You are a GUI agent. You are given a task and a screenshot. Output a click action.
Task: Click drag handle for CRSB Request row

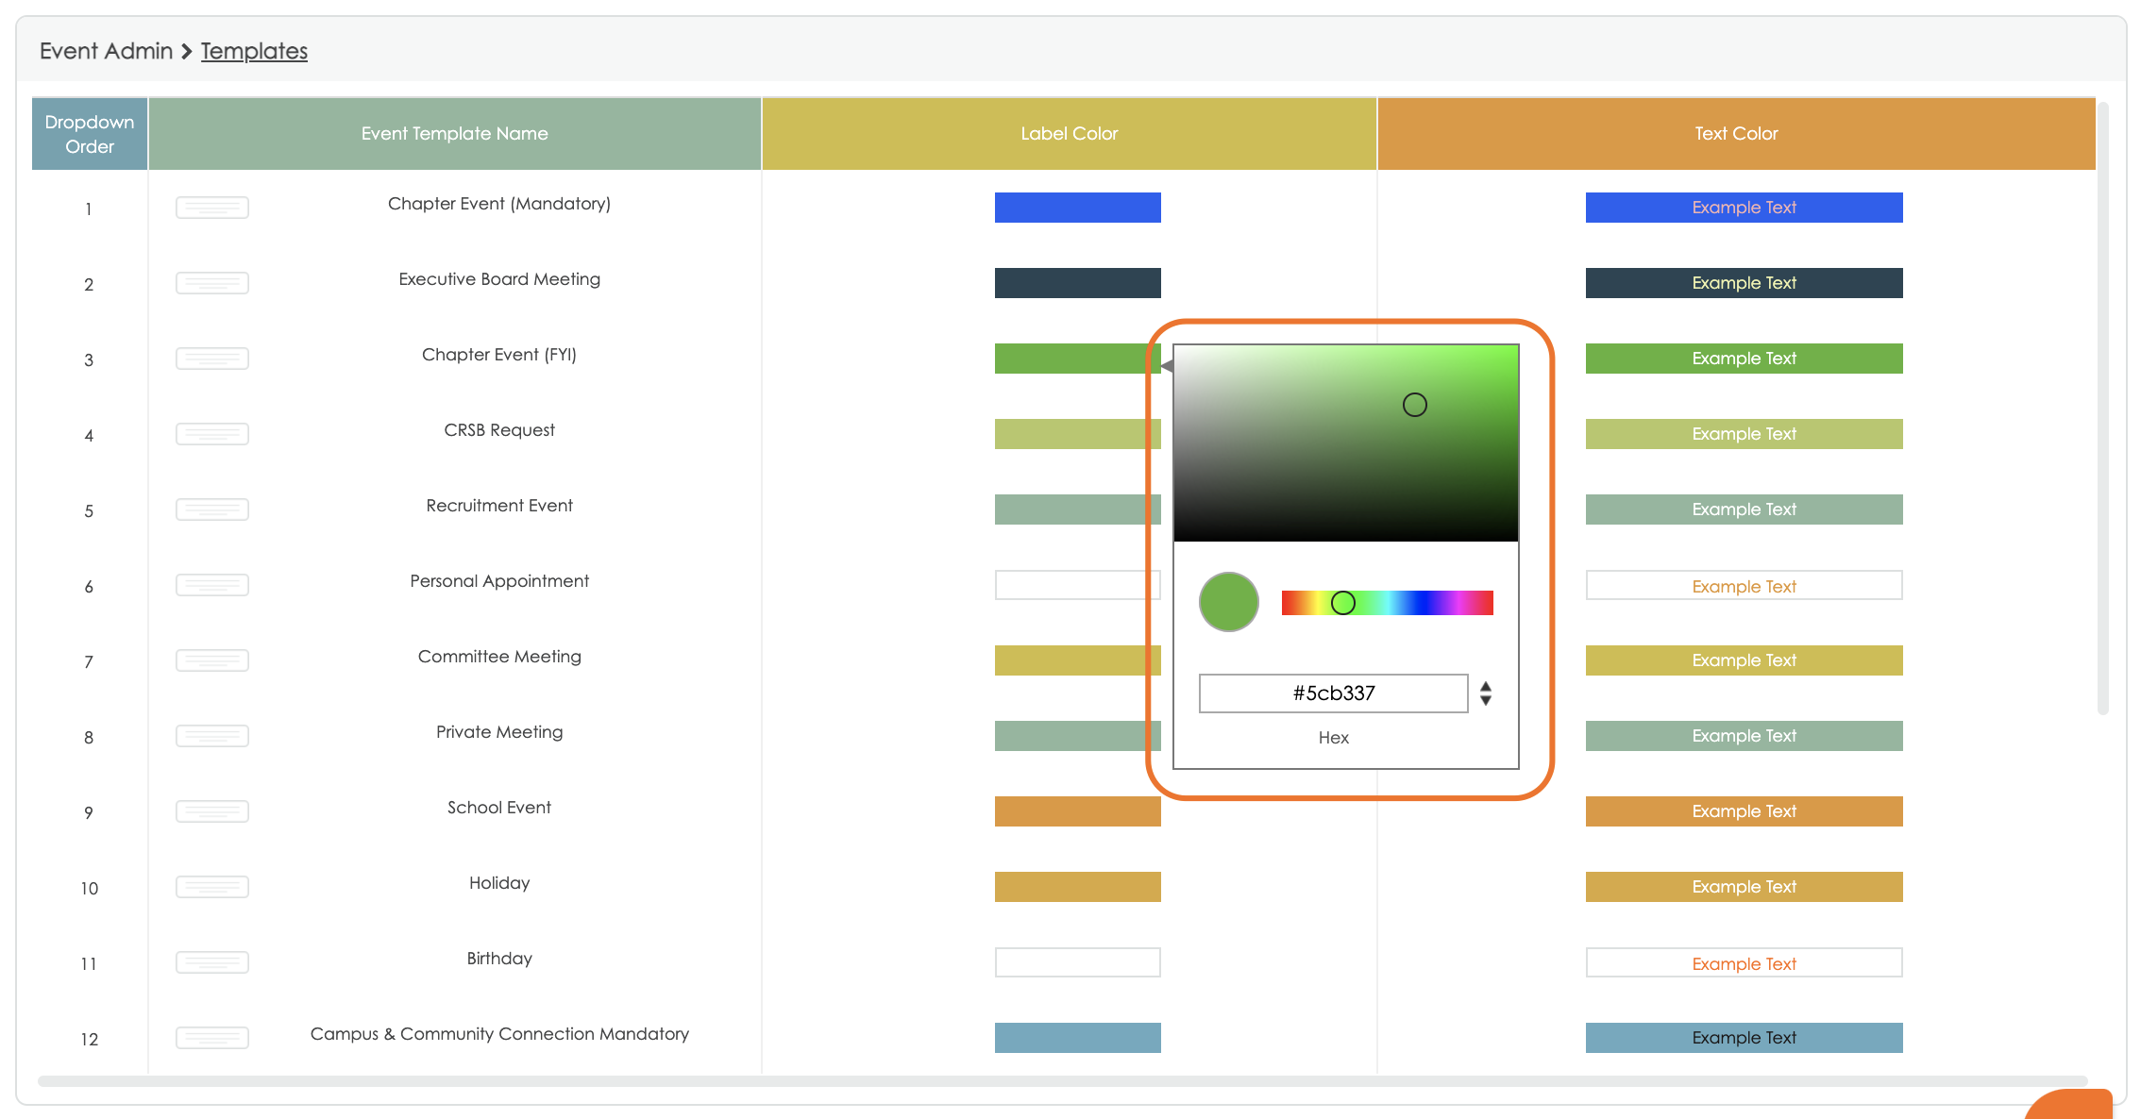coord(212,434)
